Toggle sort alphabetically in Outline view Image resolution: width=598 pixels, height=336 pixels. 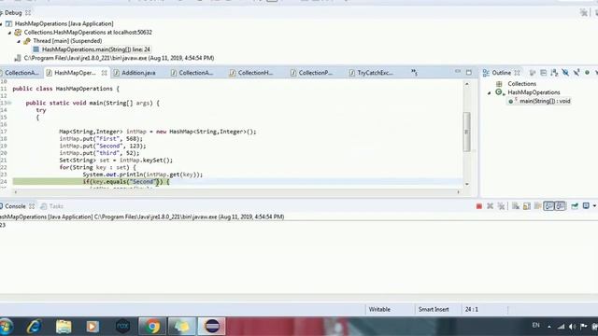pos(554,73)
